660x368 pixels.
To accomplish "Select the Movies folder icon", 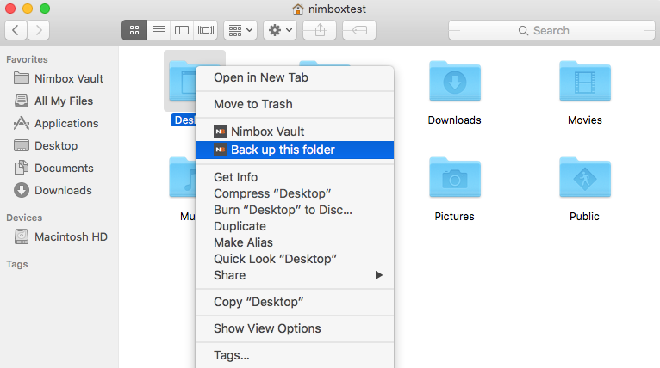I will pos(585,81).
